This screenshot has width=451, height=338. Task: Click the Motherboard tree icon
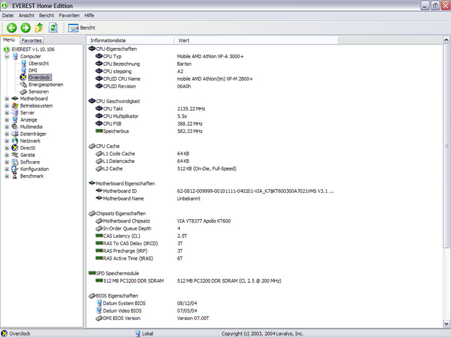tap(15, 99)
